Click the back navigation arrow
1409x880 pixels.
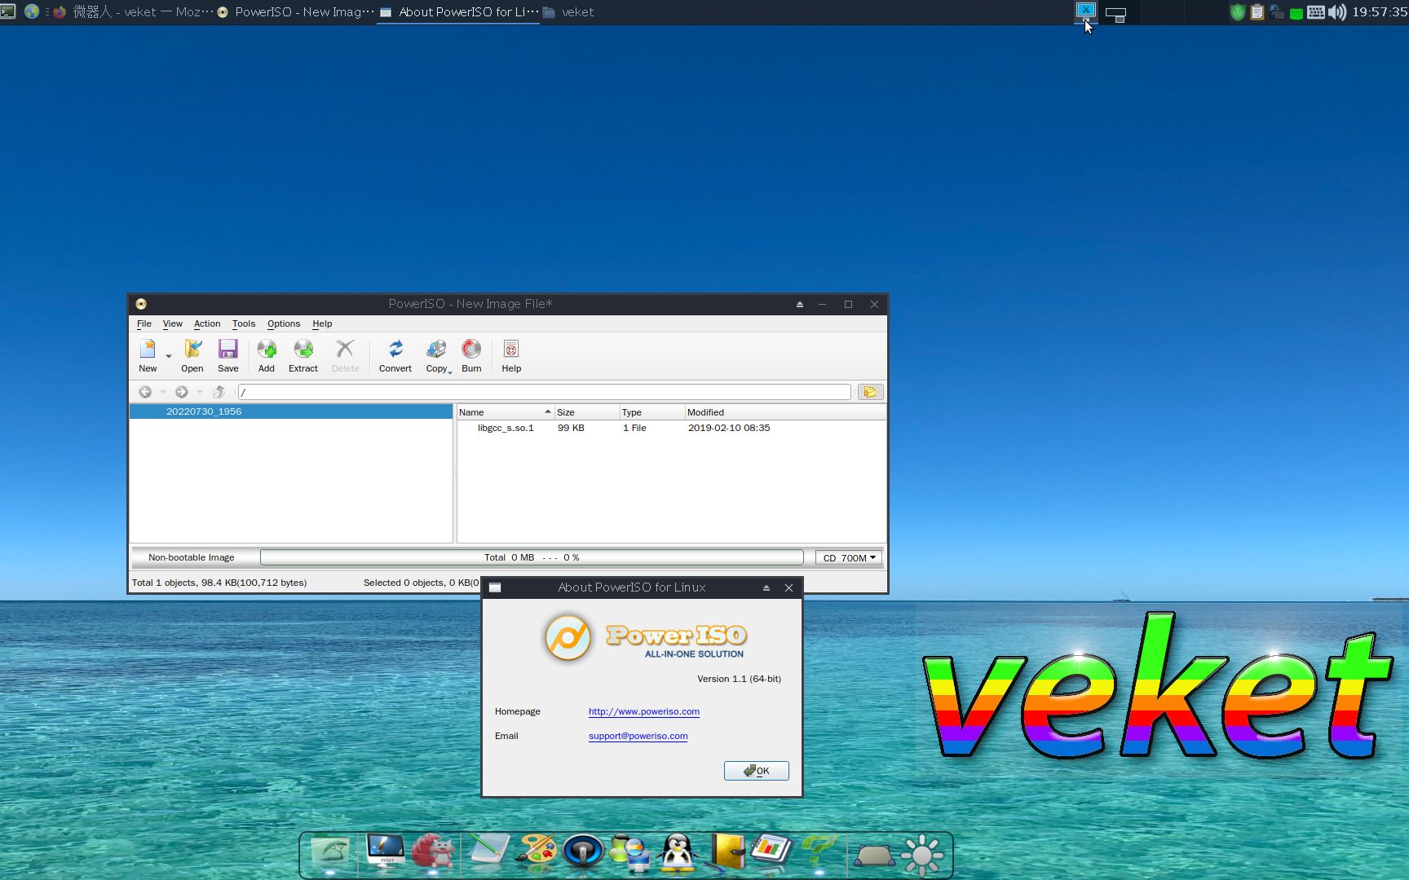click(x=145, y=392)
